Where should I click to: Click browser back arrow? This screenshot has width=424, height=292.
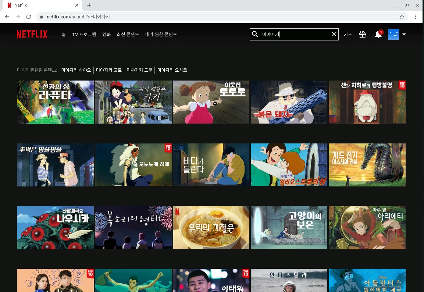coord(7,17)
